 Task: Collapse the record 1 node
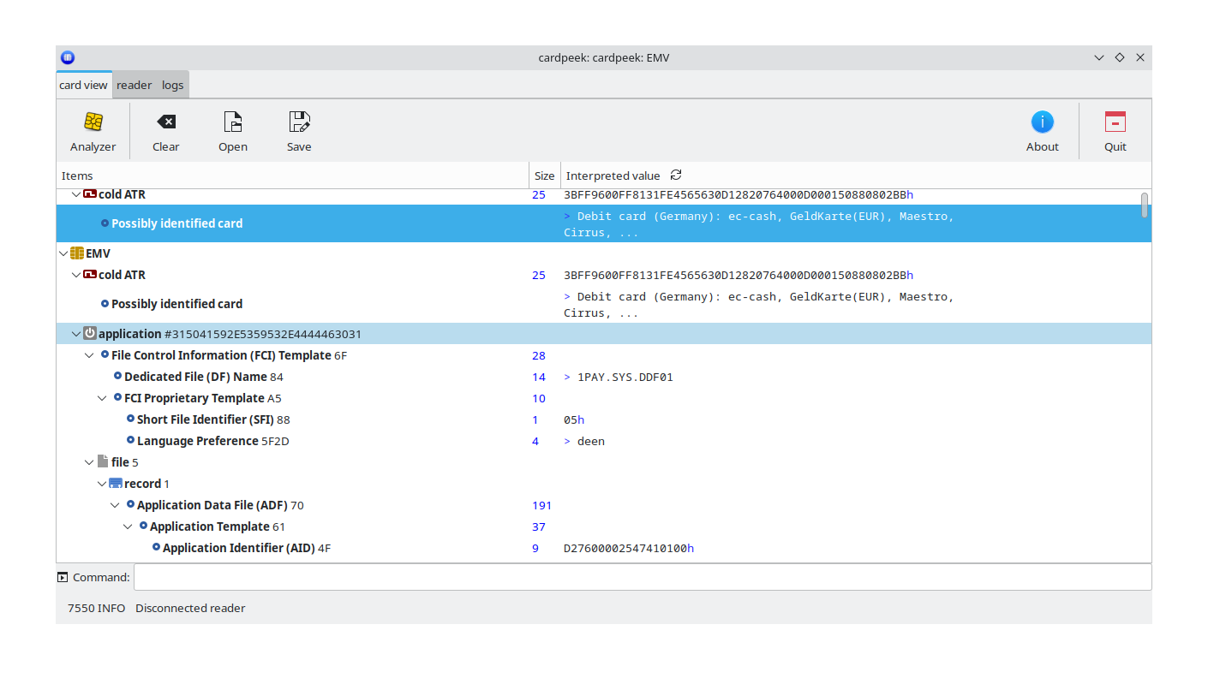point(102,484)
